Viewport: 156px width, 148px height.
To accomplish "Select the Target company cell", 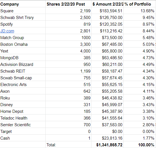I will point(23,132).
